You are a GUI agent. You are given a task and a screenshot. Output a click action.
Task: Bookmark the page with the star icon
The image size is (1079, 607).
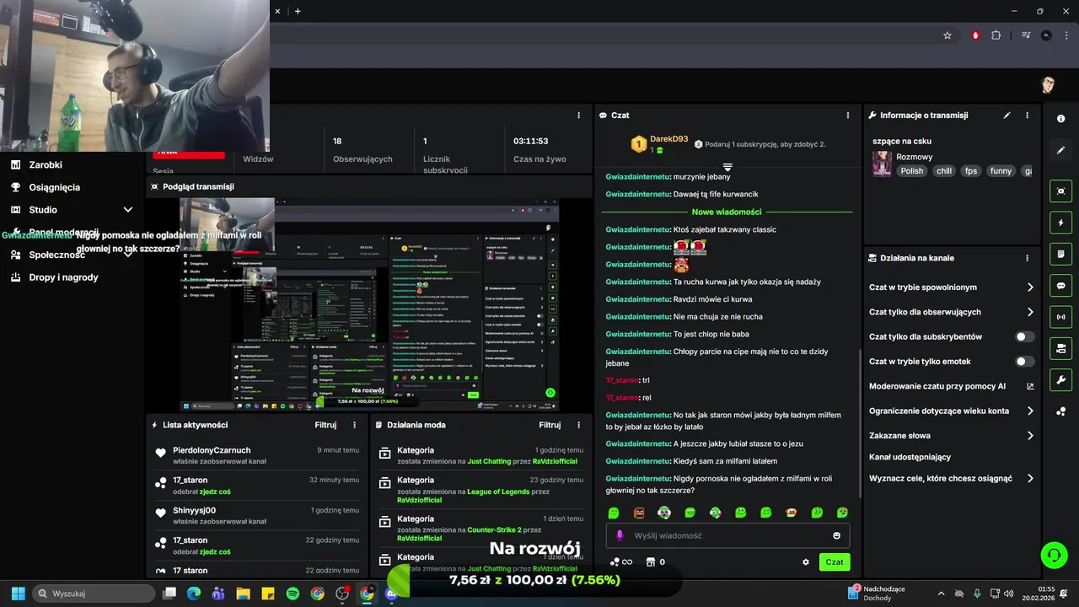[947, 35]
